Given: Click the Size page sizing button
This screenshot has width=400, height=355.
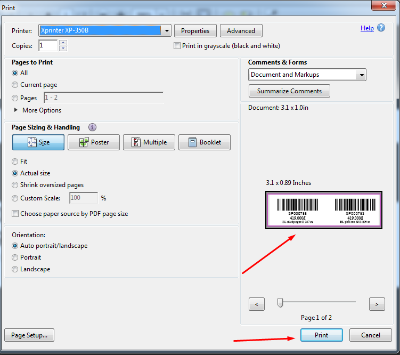Looking at the screenshot, I should pyautogui.click(x=38, y=142).
